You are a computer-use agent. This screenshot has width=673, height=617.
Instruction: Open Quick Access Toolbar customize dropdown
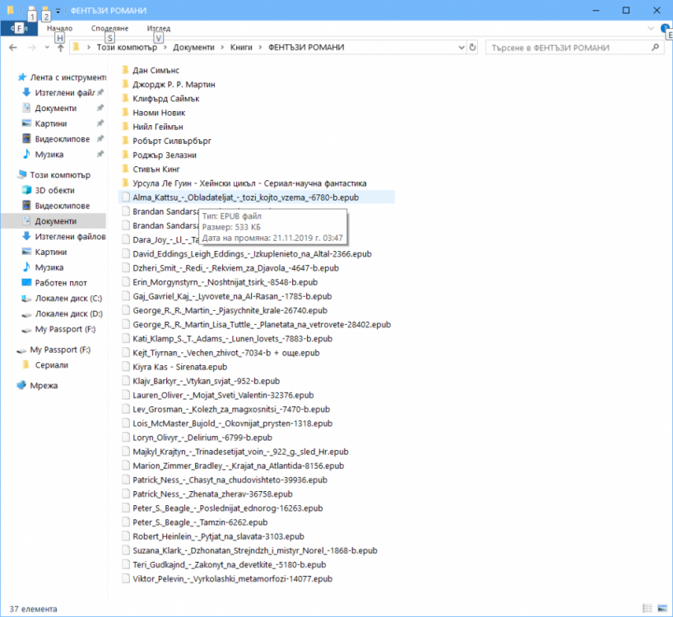pos(58,11)
